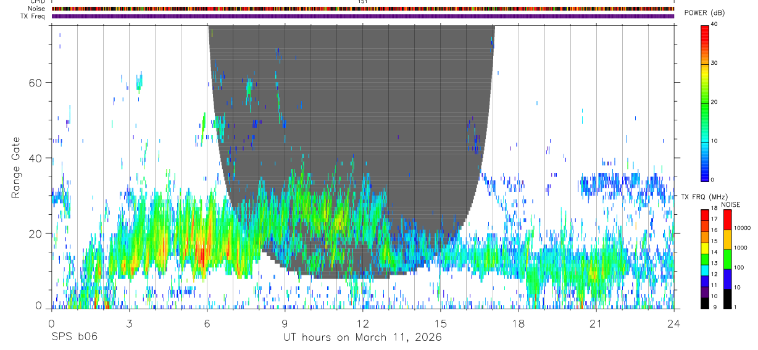Image resolution: width=758 pixels, height=350 pixels.
Task: Click the 15 tick on the UT hours axis
Action: [441, 323]
